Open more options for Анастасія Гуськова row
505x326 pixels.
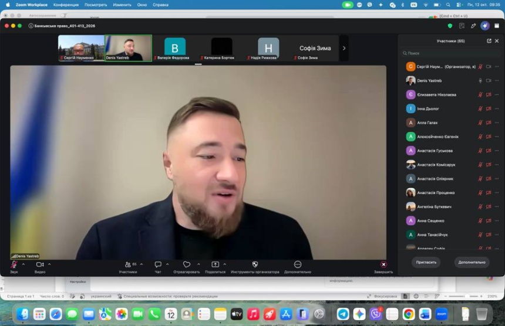point(497,151)
